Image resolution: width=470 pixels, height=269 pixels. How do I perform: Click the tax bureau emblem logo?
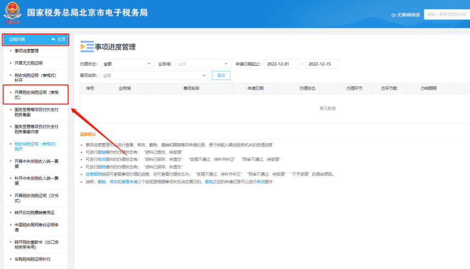tap(13, 14)
